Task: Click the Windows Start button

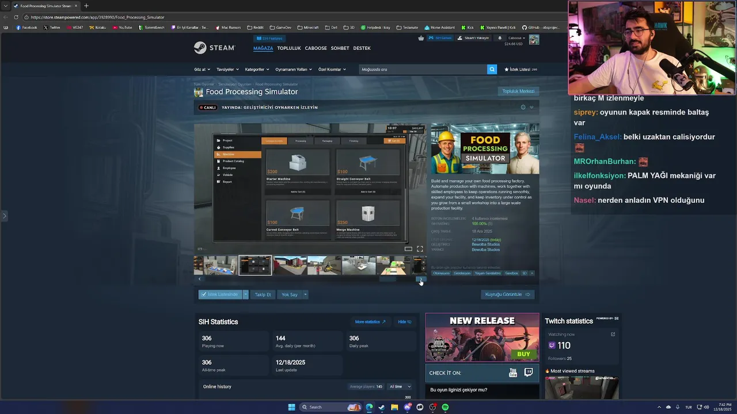Action: pyautogui.click(x=291, y=407)
